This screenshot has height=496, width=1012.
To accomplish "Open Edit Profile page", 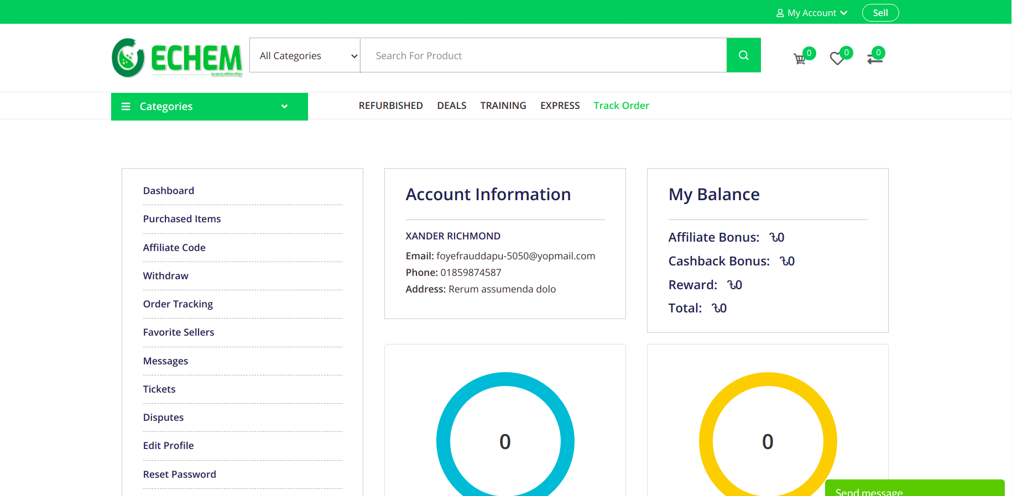I will coord(169,446).
